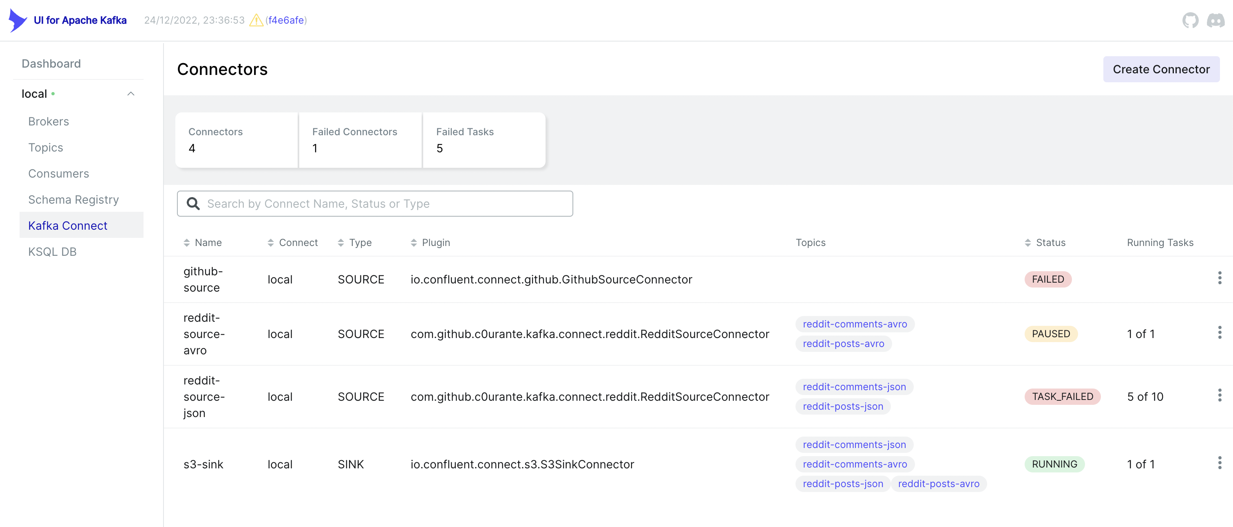
Task: Open the Discord community icon
Action: (1215, 20)
